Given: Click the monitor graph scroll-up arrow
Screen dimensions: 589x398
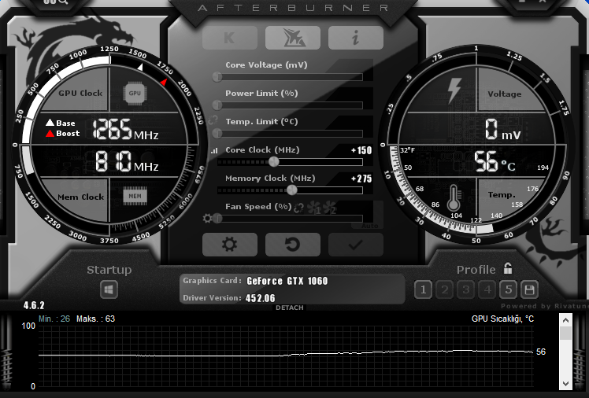Looking at the screenshot, I should 565,320.
